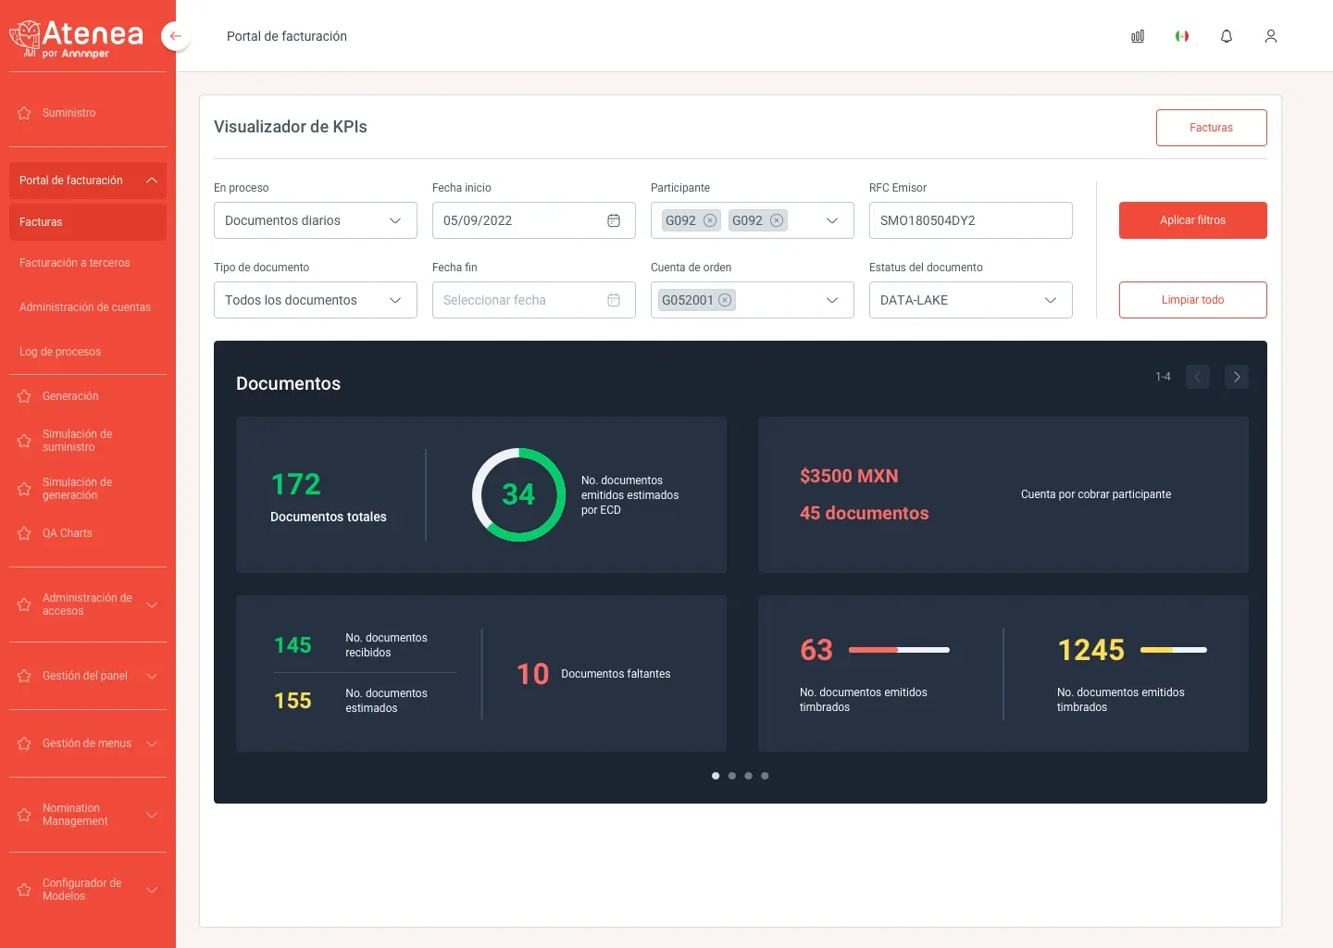
Task: Open calendar picker for Fecha fin
Action: coord(614,300)
